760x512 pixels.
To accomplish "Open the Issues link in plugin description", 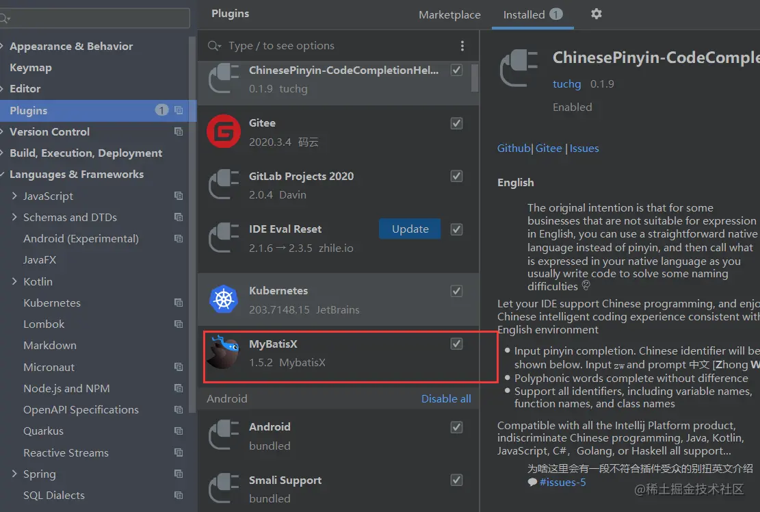I will 584,149.
